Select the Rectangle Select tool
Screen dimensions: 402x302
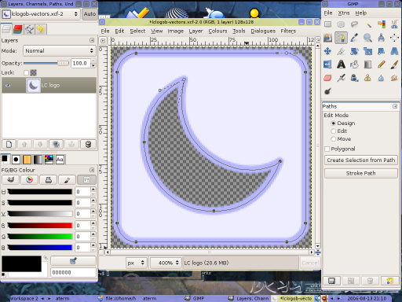click(x=327, y=24)
